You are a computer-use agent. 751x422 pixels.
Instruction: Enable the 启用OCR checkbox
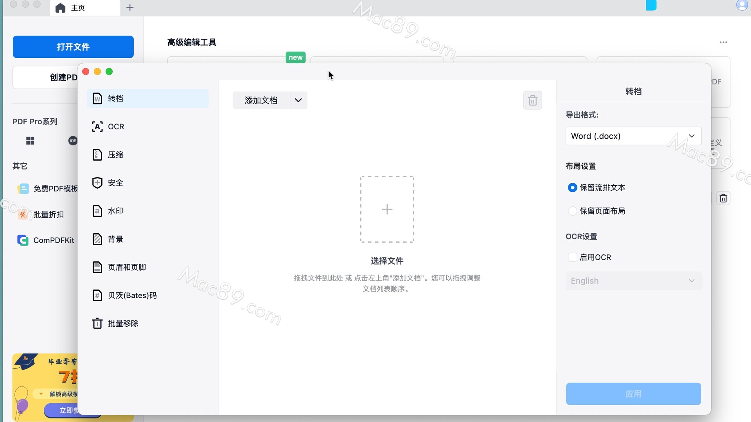pos(572,257)
